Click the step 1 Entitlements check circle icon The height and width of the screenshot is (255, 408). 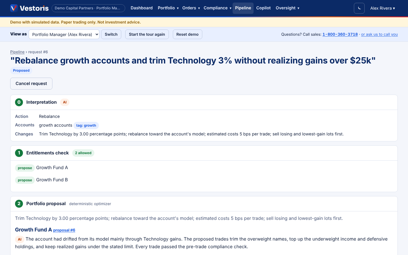point(19,153)
